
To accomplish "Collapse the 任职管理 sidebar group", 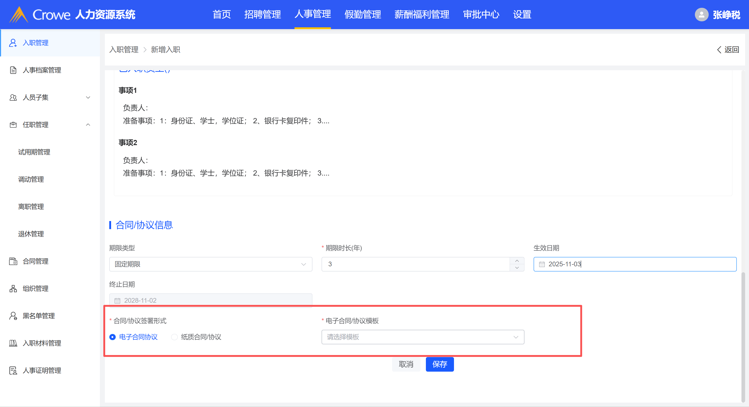I will coord(88,125).
